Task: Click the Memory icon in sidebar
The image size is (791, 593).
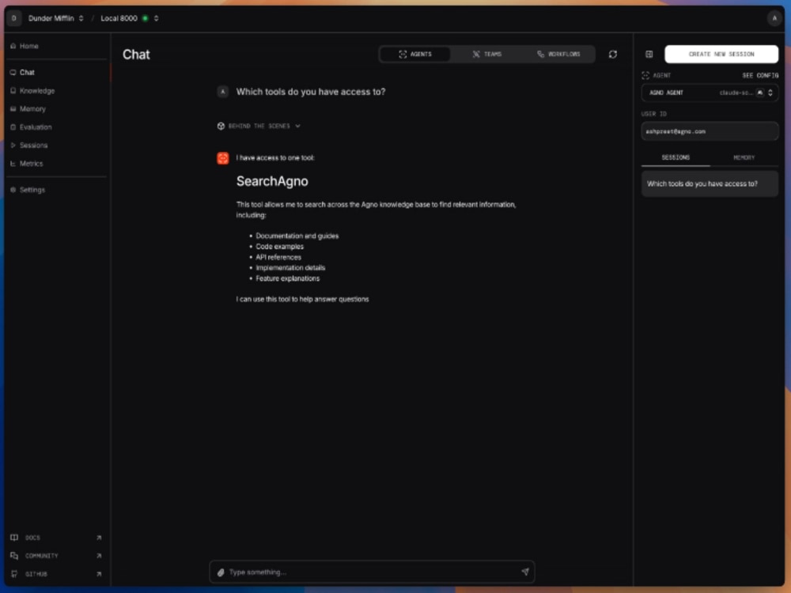Action: [x=13, y=109]
